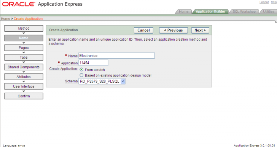This screenshot has width=277, height=147.
Task: Select the Attributes wizard step
Action: pos(24,77)
